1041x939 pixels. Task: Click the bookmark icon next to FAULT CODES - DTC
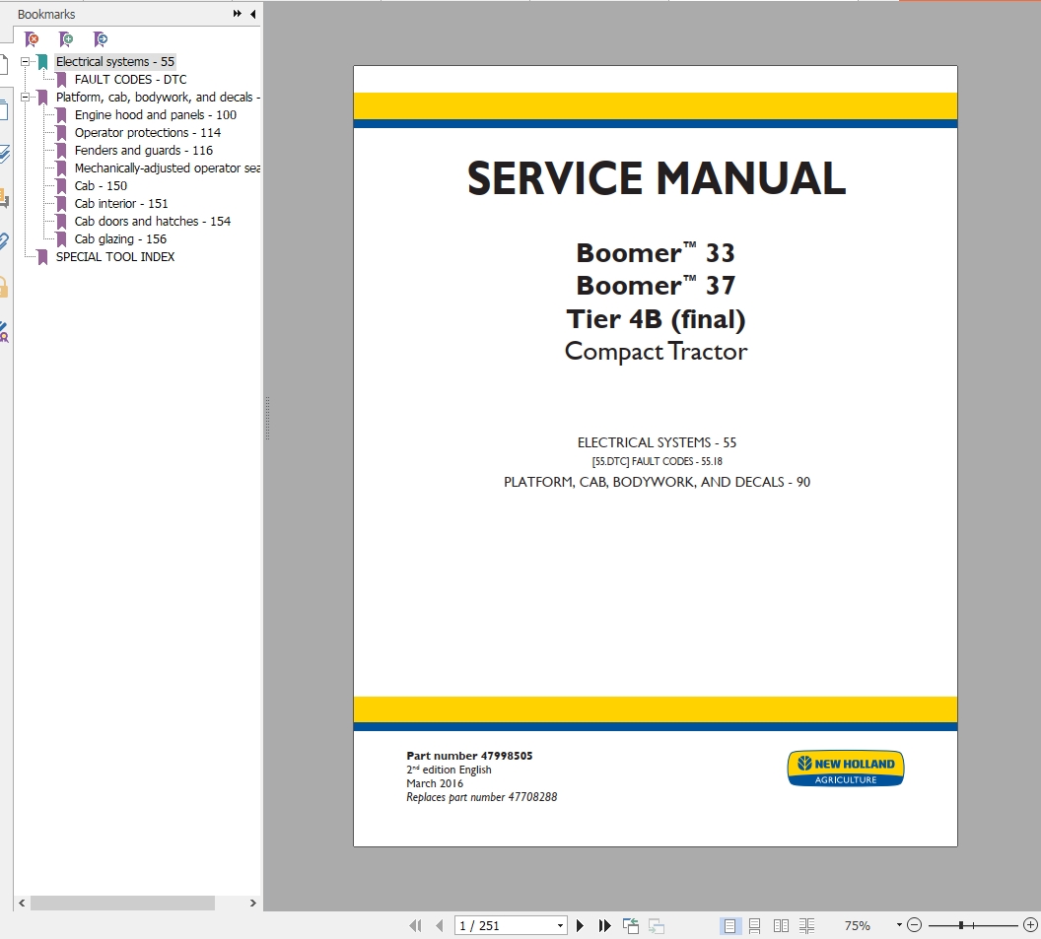[x=61, y=80]
